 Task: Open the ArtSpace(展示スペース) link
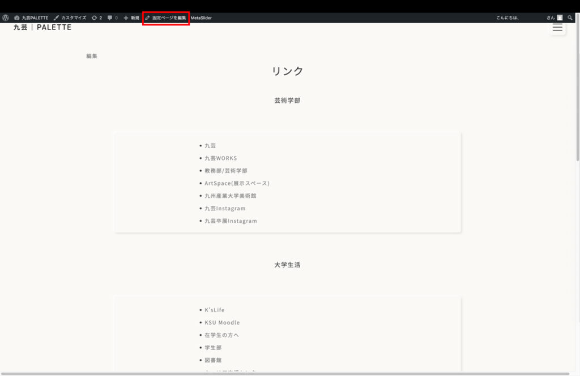tap(237, 183)
